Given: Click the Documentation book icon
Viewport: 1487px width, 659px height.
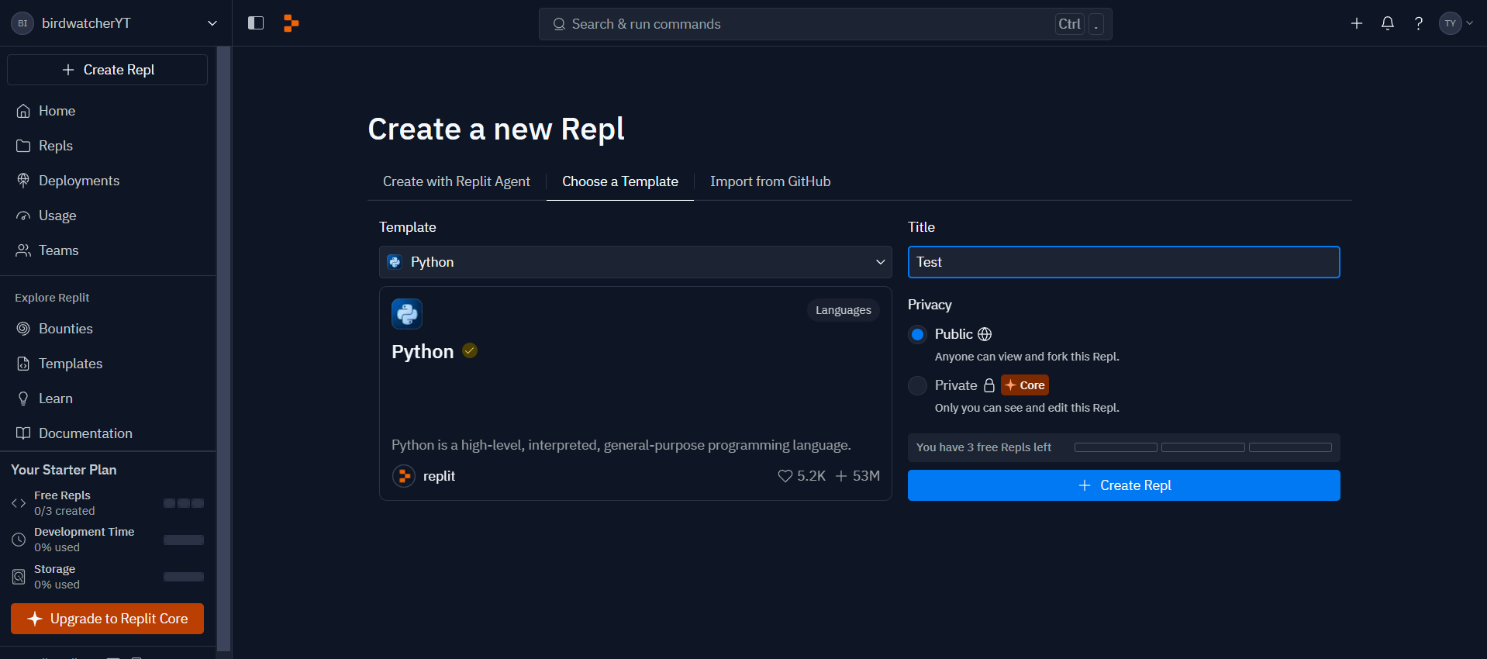Looking at the screenshot, I should [23, 433].
